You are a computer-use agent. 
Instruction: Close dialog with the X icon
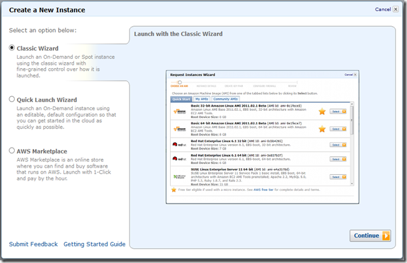[x=396, y=9]
